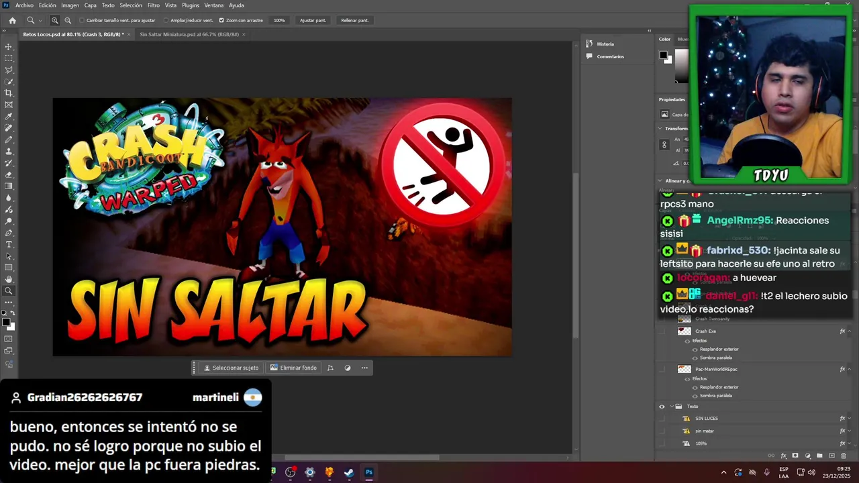This screenshot has width=859, height=483.
Task: Open the Zoom tool preset dropdown arrow
Action: 40,21
